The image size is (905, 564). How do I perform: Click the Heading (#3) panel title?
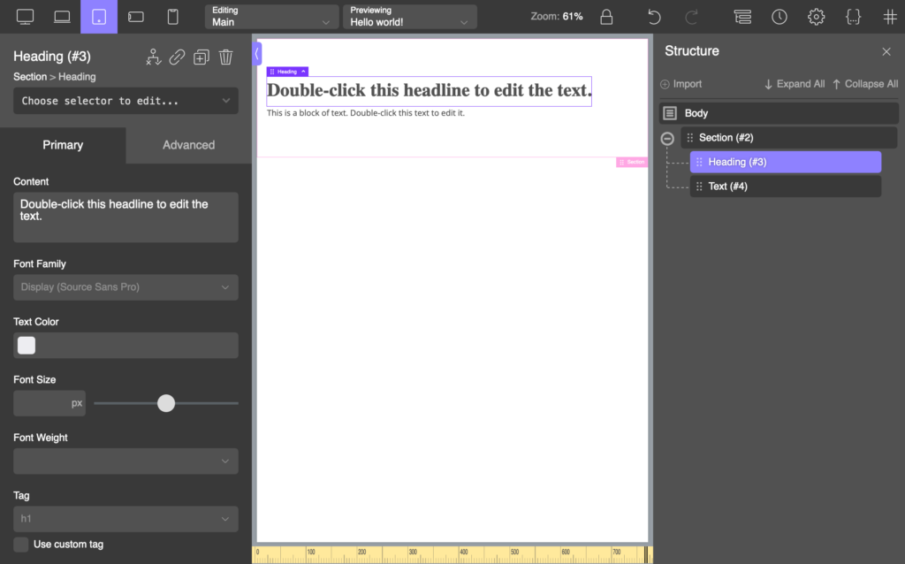[x=52, y=57]
